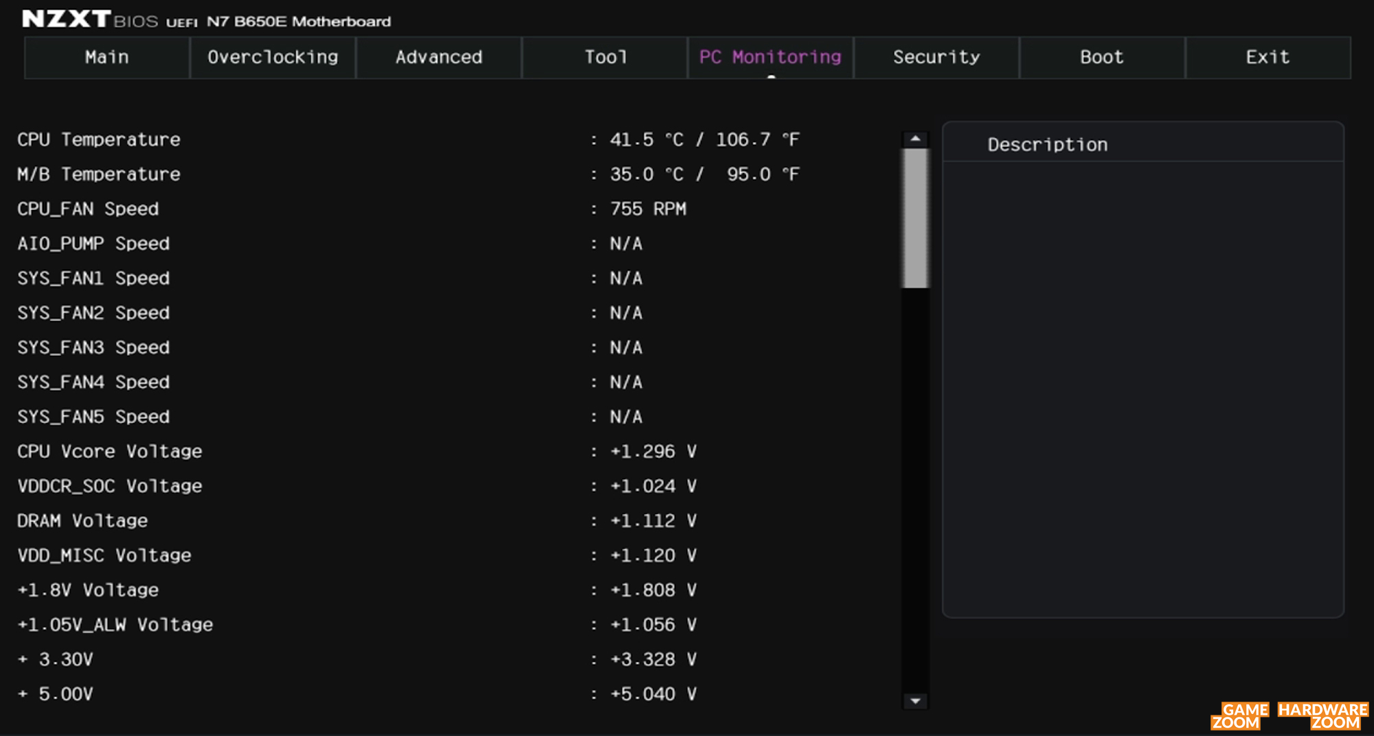Viewport: 1374px width, 736px height.
Task: Click the +1.296 V Vcore value
Action: point(653,452)
